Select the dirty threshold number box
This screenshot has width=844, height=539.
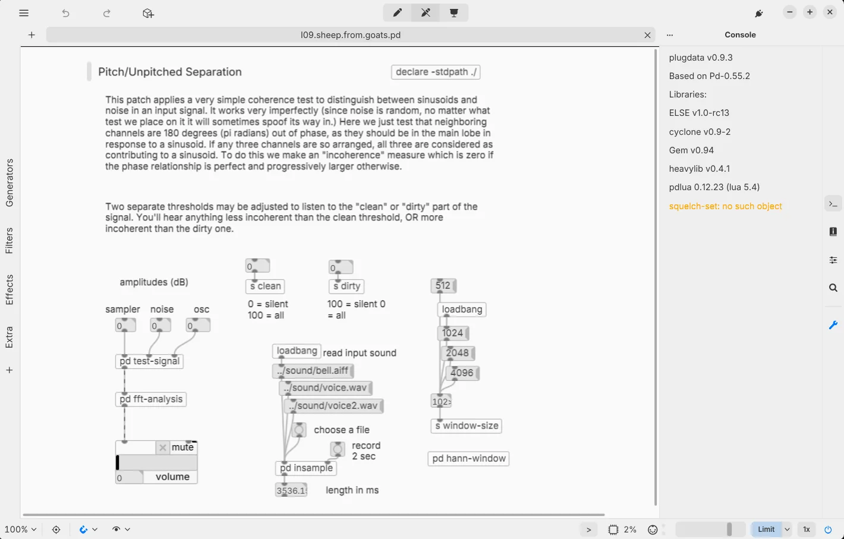341,267
